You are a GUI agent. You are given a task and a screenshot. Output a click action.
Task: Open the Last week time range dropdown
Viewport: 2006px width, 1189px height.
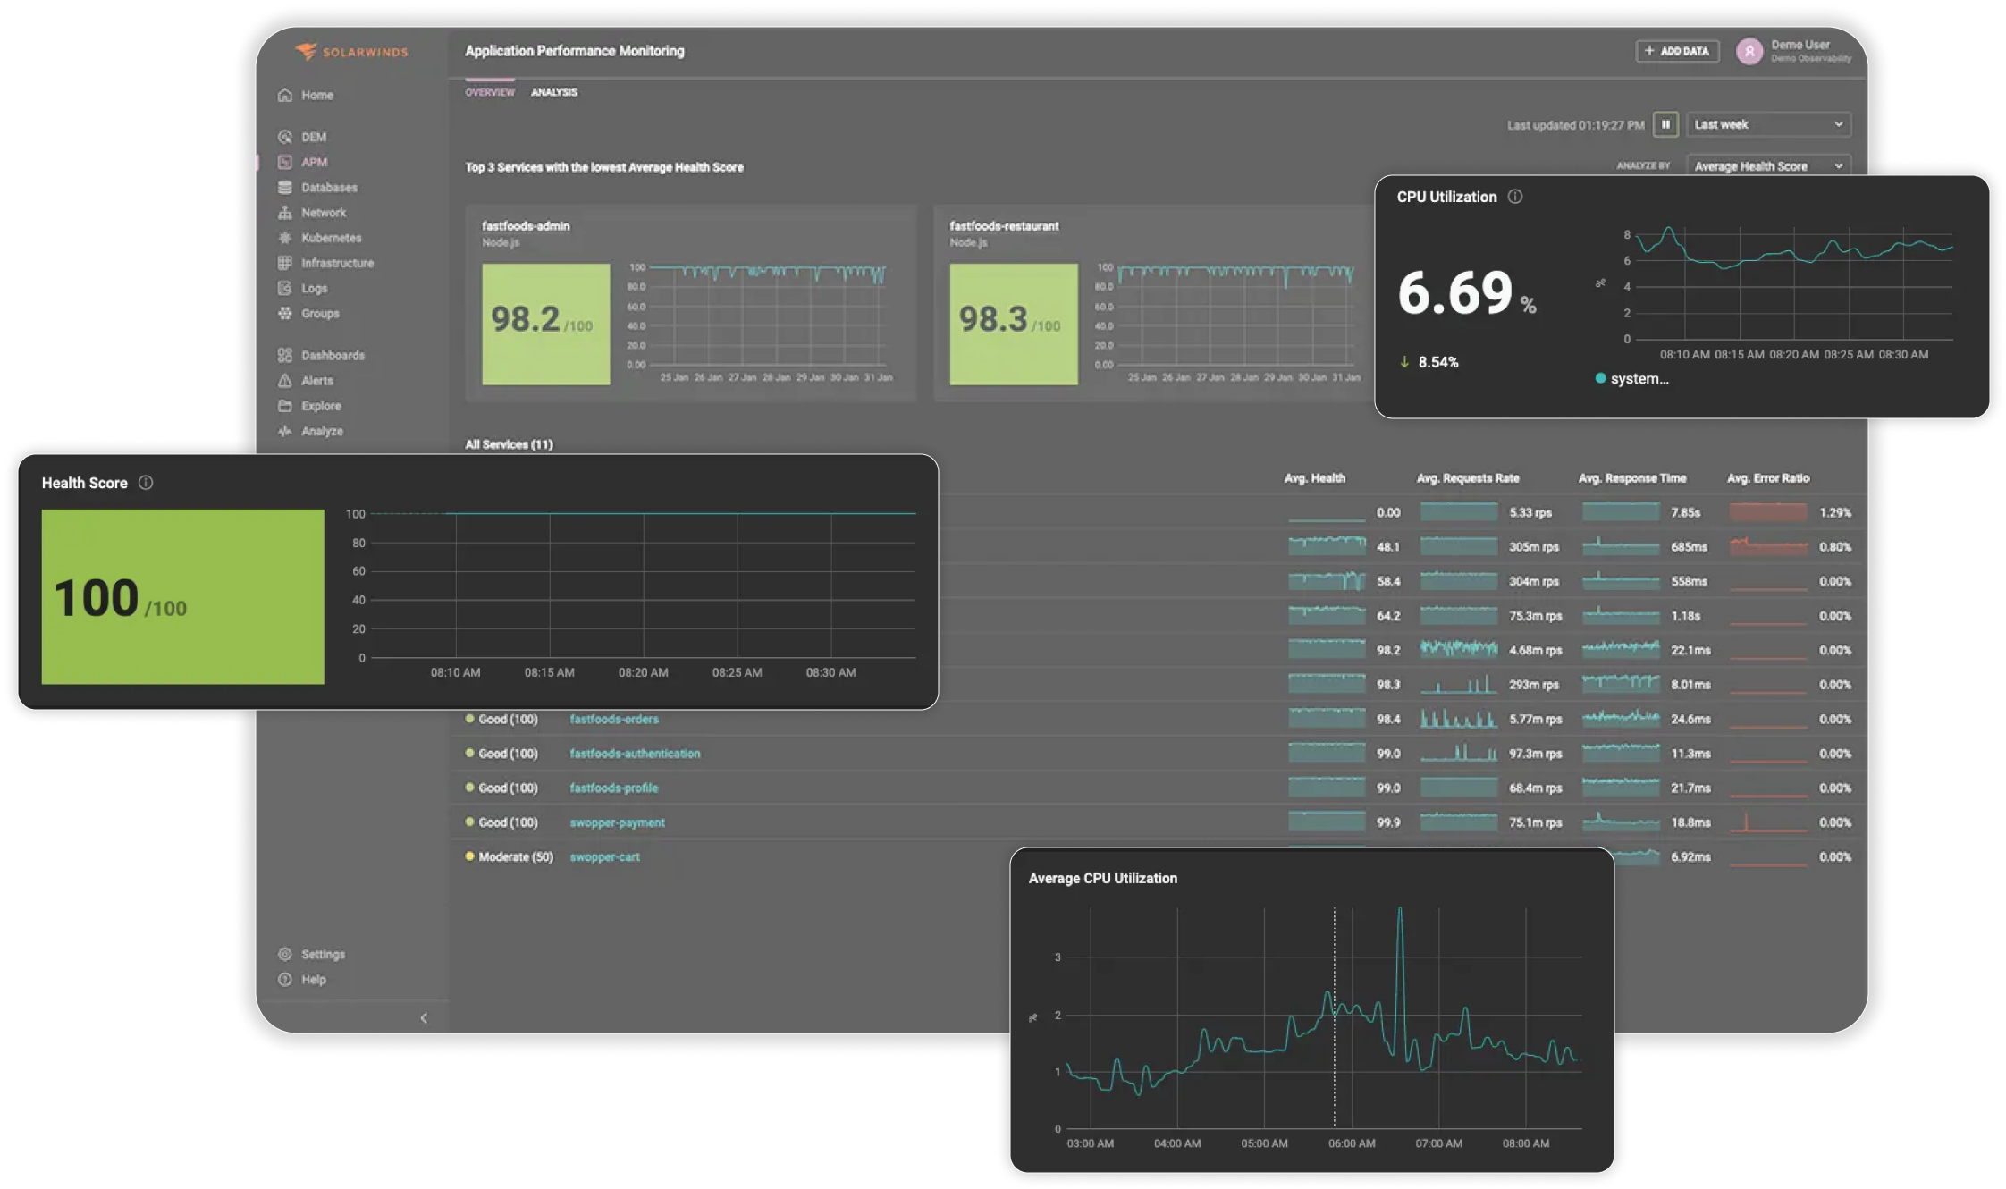point(1768,124)
